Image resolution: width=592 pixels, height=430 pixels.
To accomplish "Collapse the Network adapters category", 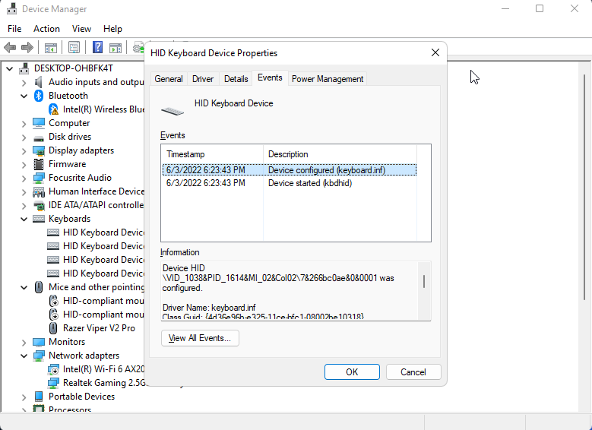I will (x=24, y=356).
